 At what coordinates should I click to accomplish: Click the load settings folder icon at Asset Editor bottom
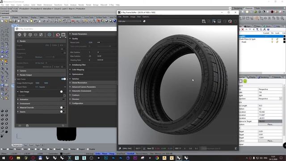point(20,126)
